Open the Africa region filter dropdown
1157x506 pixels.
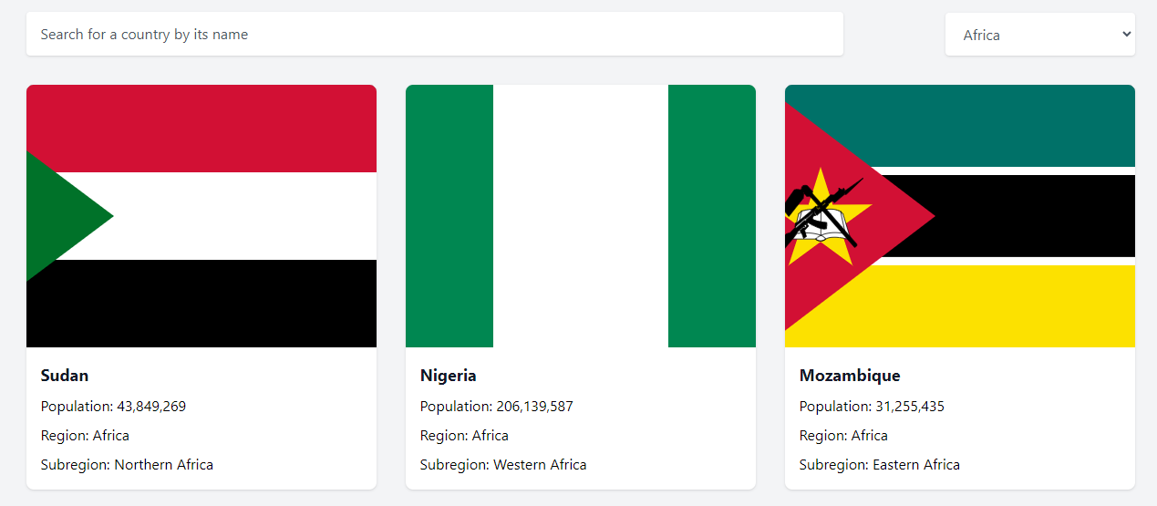pyautogui.click(x=1040, y=35)
